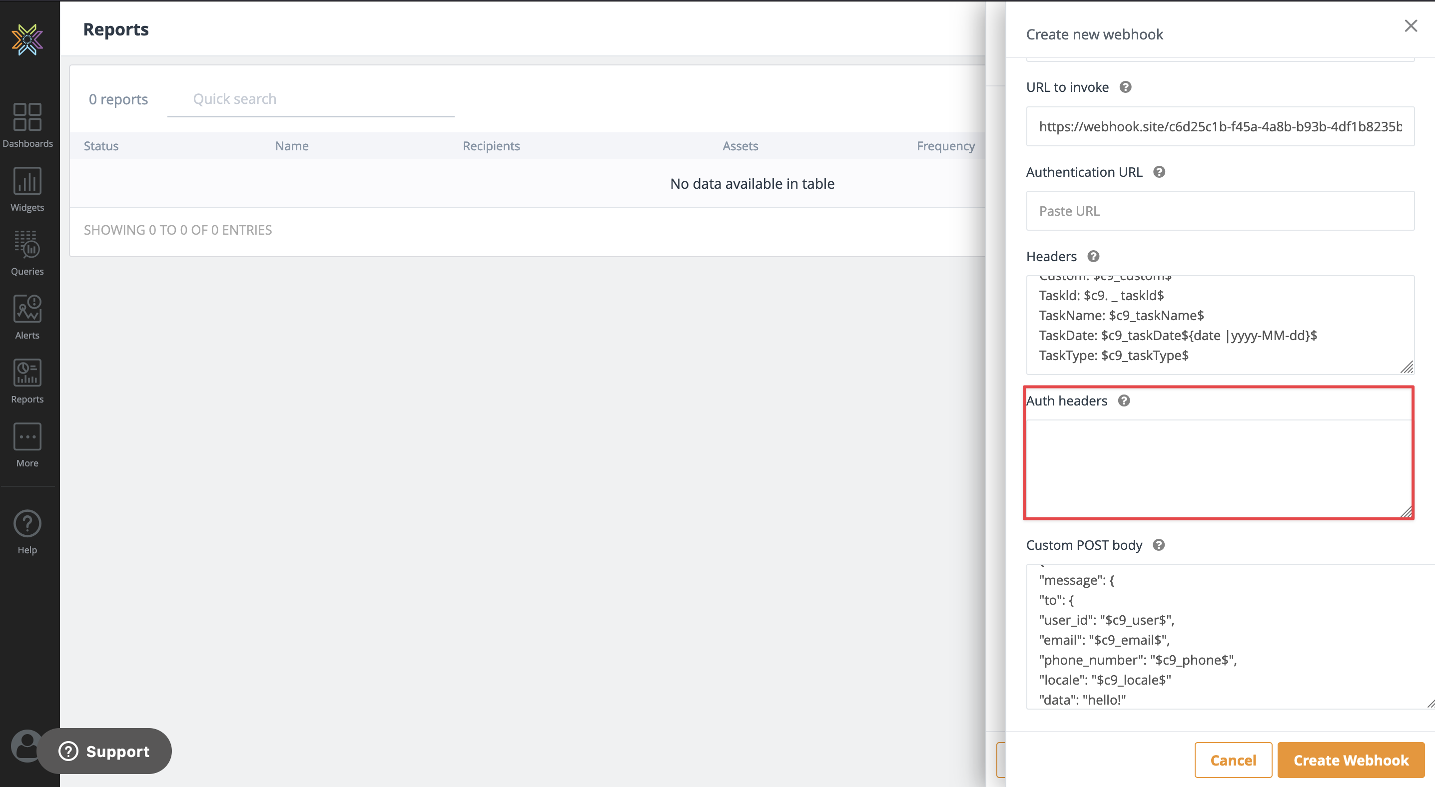
Task: Click help icon next to URL to invoke
Action: 1125,87
